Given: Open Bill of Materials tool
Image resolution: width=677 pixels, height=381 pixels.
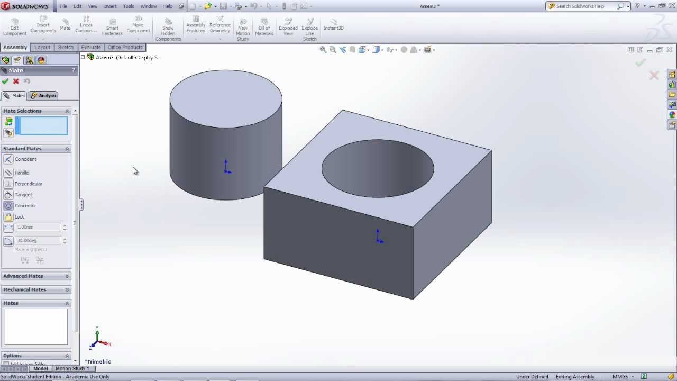Looking at the screenshot, I should pyautogui.click(x=264, y=27).
